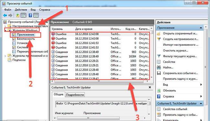The height and width of the screenshot is (121, 210).
Task: Click the event description file path text box
Action: click(x=101, y=104)
